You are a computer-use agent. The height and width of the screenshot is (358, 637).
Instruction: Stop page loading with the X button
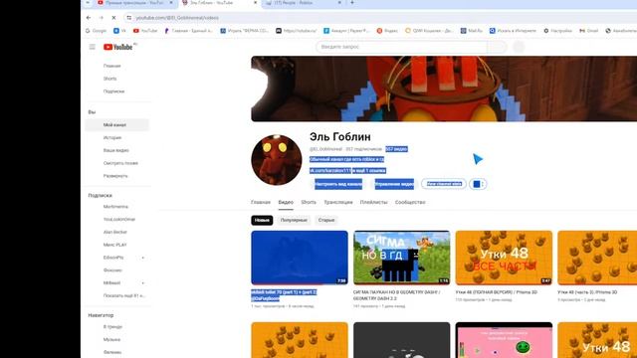[113, 18]
